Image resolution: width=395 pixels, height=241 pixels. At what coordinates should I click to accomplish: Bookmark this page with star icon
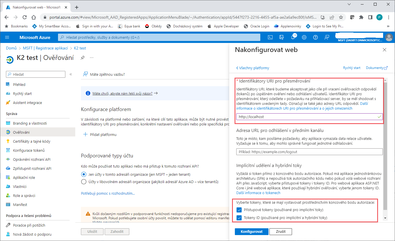[341, 17]
